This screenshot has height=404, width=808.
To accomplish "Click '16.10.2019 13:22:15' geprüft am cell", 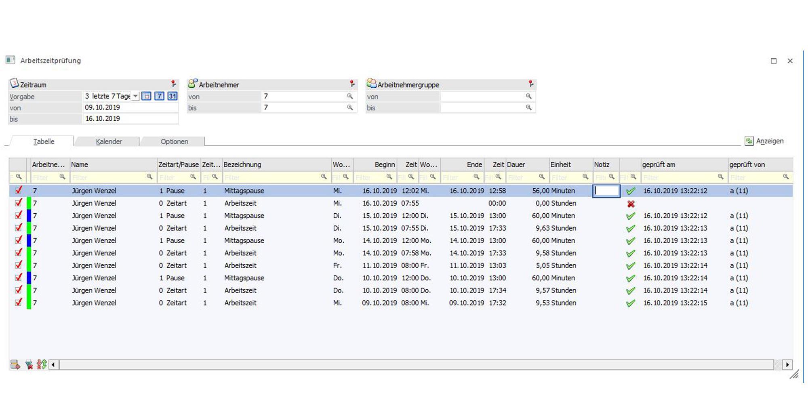I will [675, 303].
